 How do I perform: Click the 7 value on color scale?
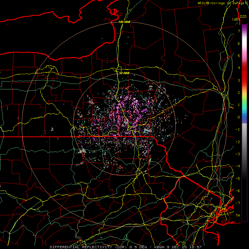[x=239, y=31]
